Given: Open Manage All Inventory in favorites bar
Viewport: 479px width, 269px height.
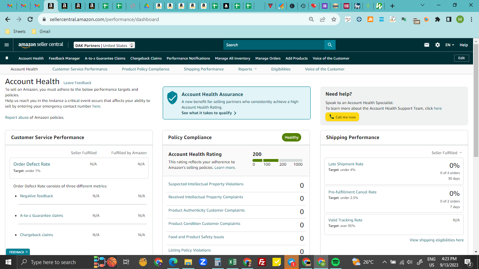Looking at the screenshot, I should [x=232, y=58].
